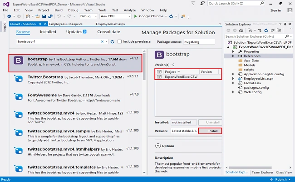Click the Search Solution Explorer input field
The width and height of the screenshot is (295, 182).
[x=255, y=36]
